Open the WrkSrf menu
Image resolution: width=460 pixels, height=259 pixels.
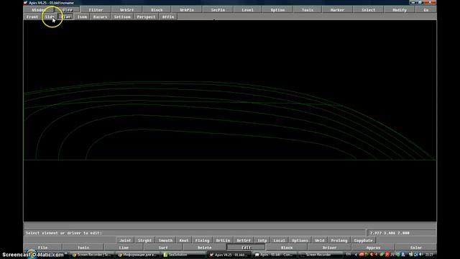coord(126,9)
